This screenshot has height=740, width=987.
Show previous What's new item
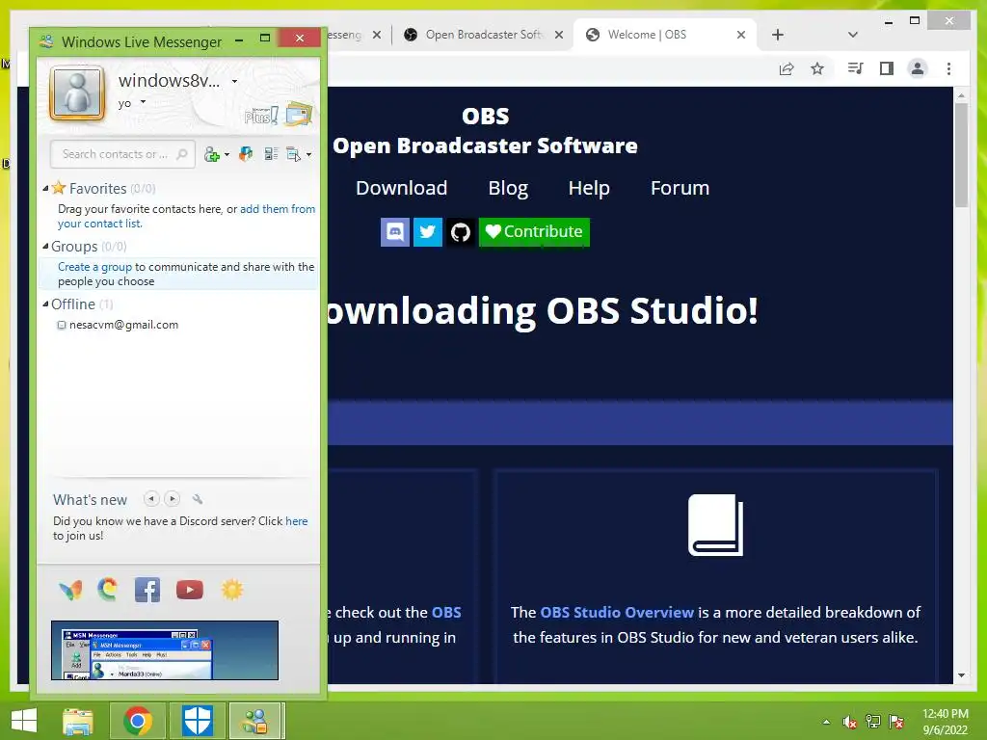pos(151,499)
